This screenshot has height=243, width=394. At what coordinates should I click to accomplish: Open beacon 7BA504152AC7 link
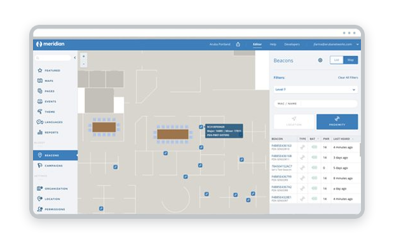(282, 166)
